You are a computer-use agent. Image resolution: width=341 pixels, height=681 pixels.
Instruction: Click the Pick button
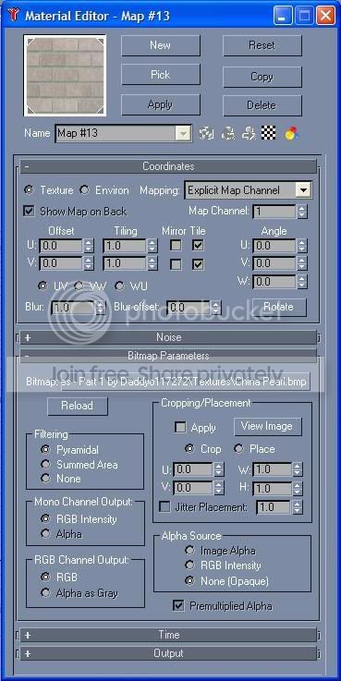pyautogui.click(x=160, y=75)
